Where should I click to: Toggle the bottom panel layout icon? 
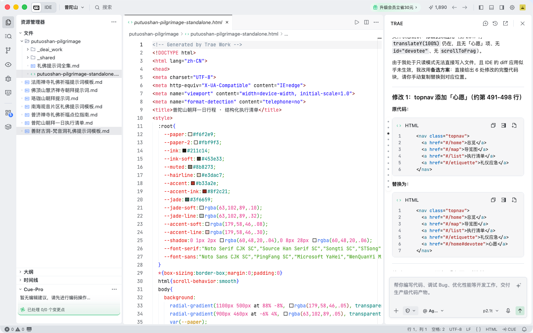pyautogui.click(x=491, y=7)
